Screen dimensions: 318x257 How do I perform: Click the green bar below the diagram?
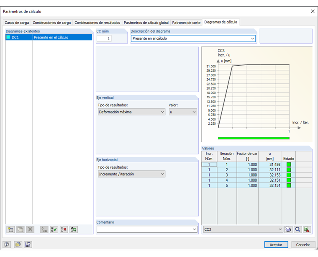tap(254, 139)
